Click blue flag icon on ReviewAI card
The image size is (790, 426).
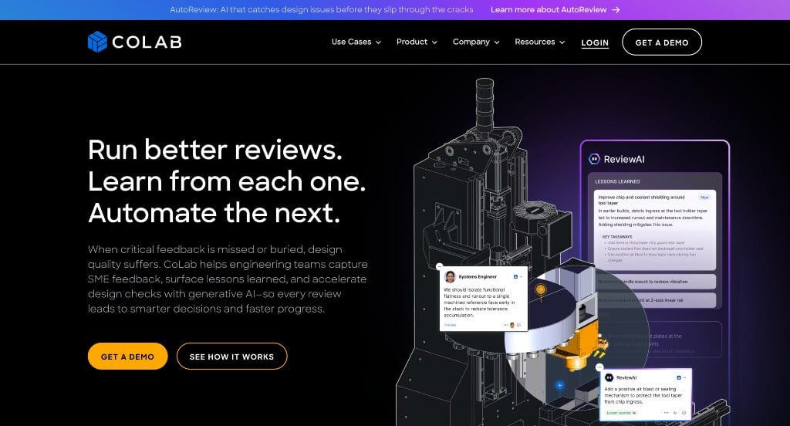click(x=679, y=377)
